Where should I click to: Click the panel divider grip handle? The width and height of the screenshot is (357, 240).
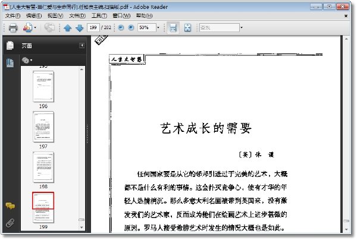click(x=87, y=134)
